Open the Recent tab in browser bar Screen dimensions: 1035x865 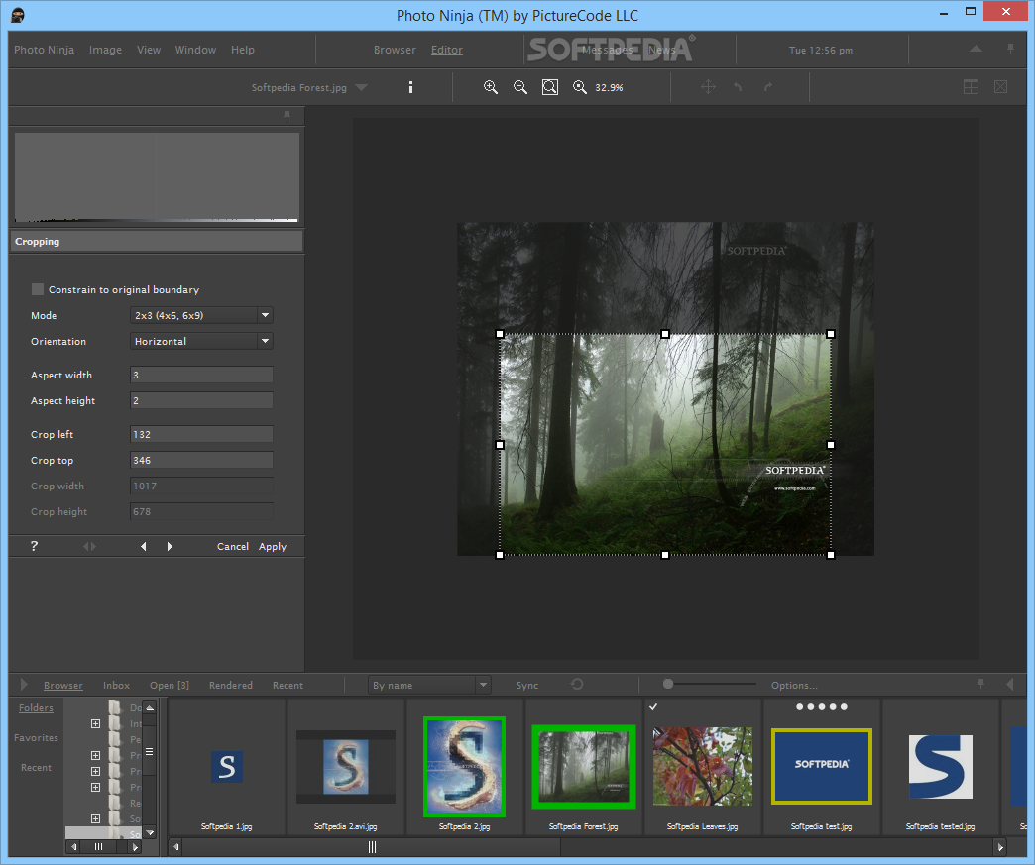(x=287, y=685)
